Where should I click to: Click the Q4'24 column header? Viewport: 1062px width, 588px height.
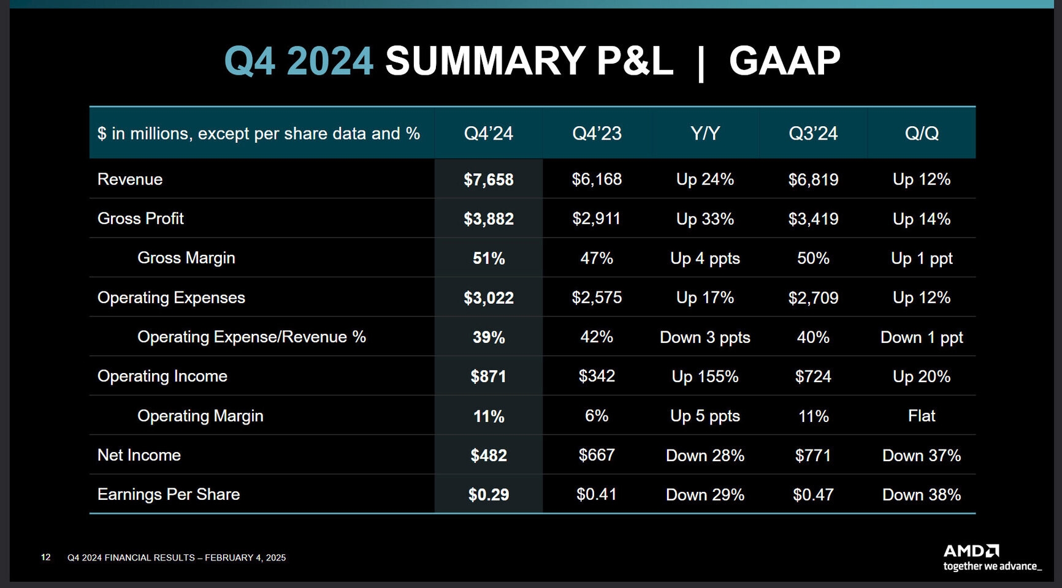tap(489, 134)
